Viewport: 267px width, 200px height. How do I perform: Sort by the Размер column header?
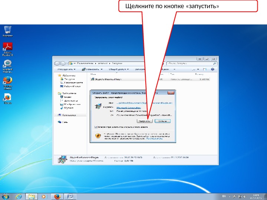199,74
